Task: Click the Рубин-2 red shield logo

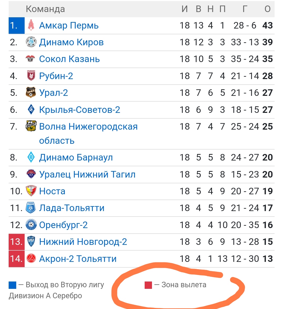Action: click(31, 75)
